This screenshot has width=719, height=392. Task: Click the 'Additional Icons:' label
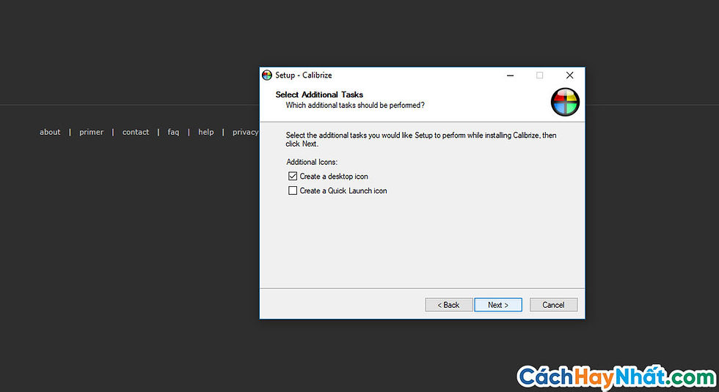(312, 162)
